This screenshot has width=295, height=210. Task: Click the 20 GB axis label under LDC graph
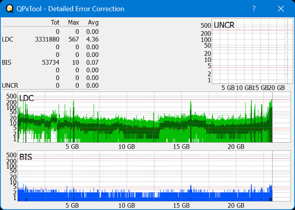[x=236, y=147]
